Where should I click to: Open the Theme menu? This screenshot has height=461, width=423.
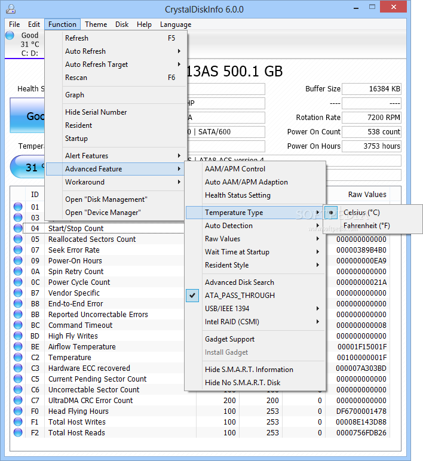click(96, 24)
